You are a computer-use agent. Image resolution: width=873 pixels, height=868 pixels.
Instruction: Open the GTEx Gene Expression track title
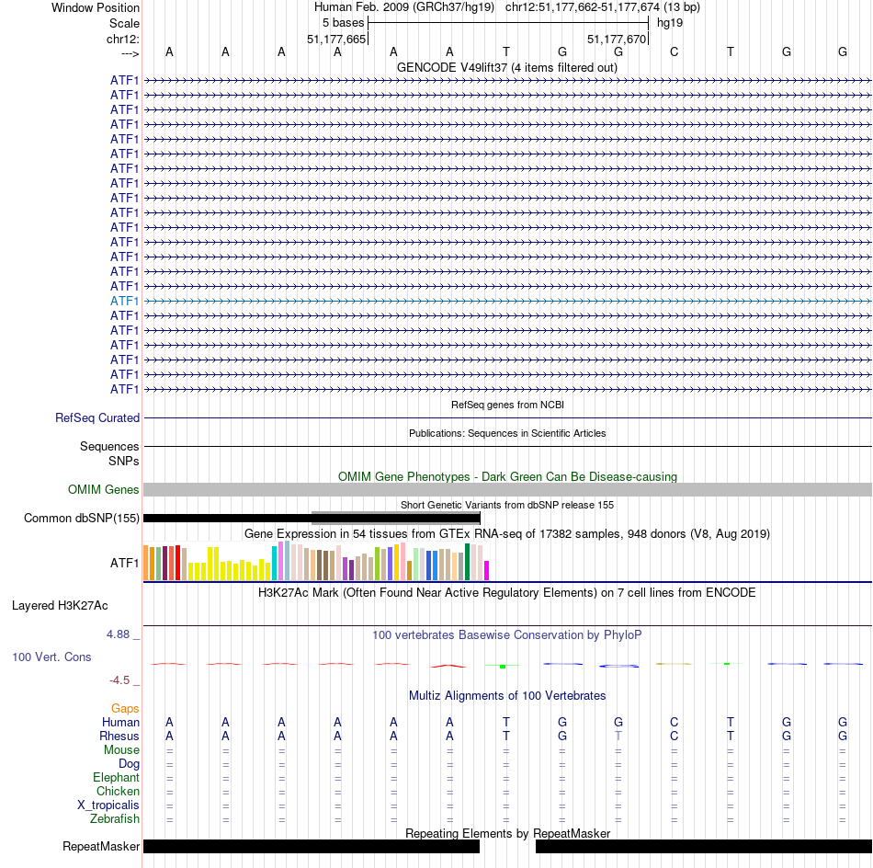click(x=506, y=533)
